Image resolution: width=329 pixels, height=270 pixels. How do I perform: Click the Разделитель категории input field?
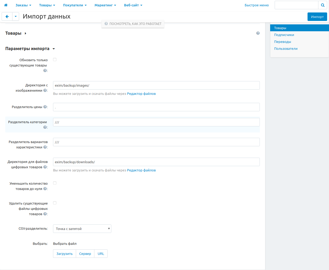pos(156,122)
